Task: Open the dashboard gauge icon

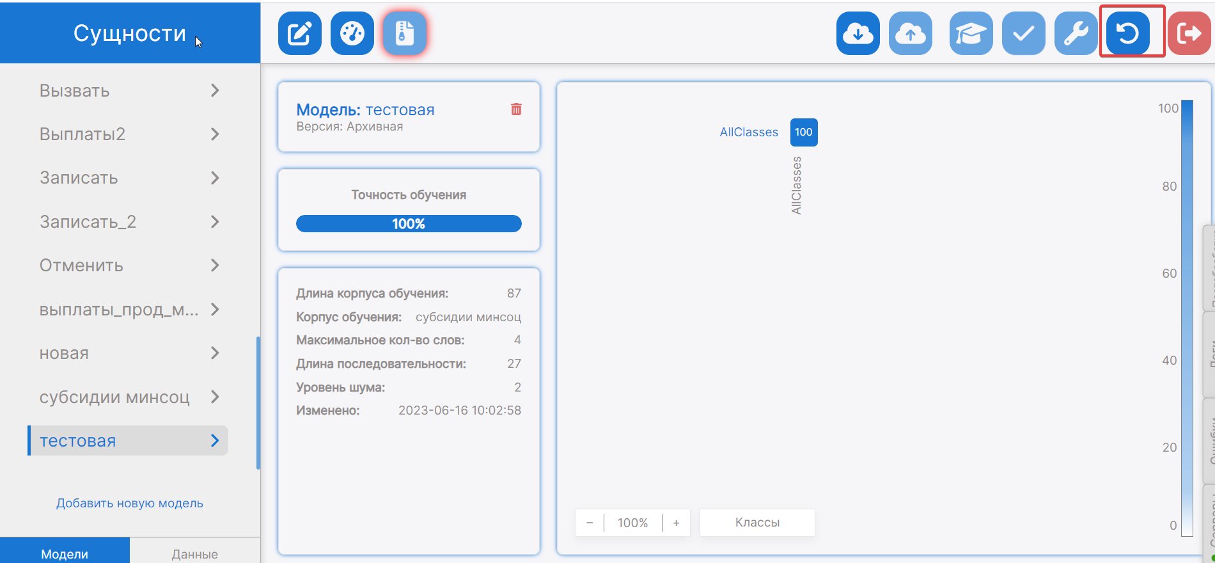Action: click(x=352, y=33)
